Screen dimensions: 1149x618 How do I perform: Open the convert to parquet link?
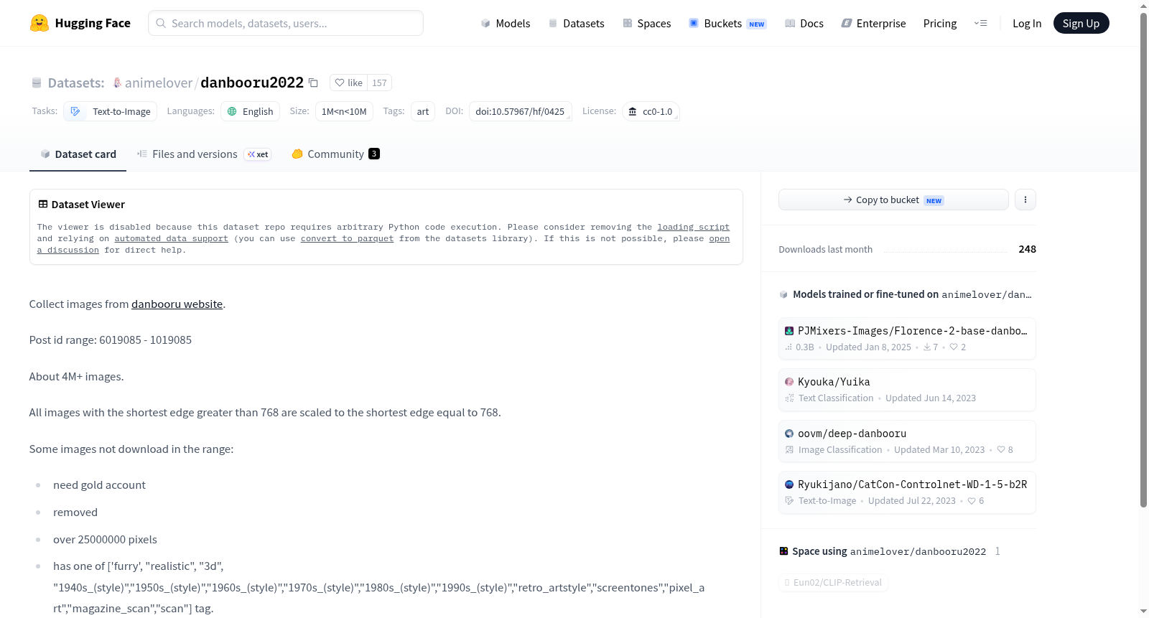[347, 238]
